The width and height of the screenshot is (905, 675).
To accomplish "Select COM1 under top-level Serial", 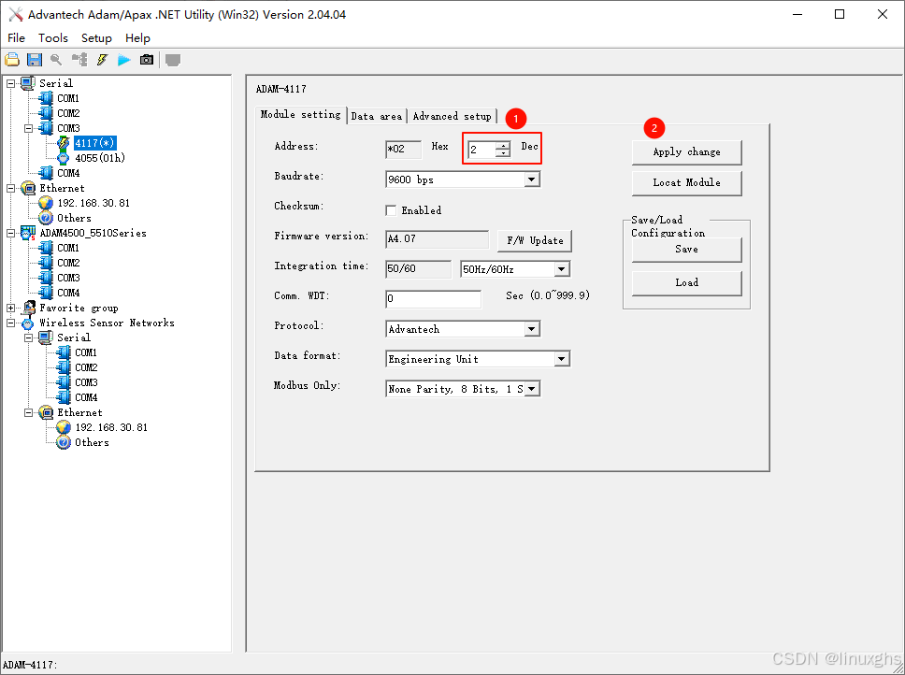I will [x=68, y=98].
